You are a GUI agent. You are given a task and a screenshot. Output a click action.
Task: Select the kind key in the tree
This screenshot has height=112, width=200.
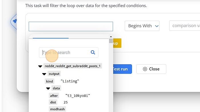[x=49, y=81]
